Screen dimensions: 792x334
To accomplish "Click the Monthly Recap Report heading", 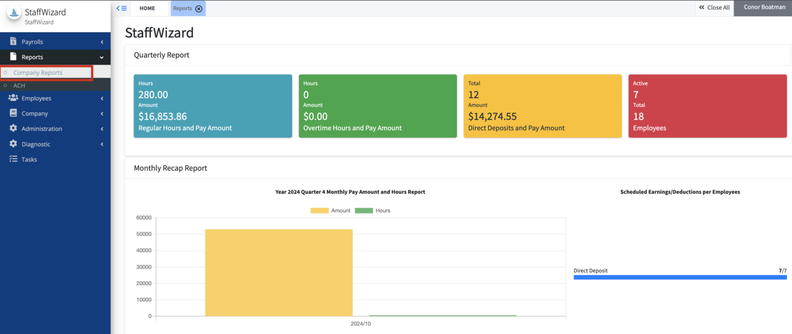I will 170,168.
